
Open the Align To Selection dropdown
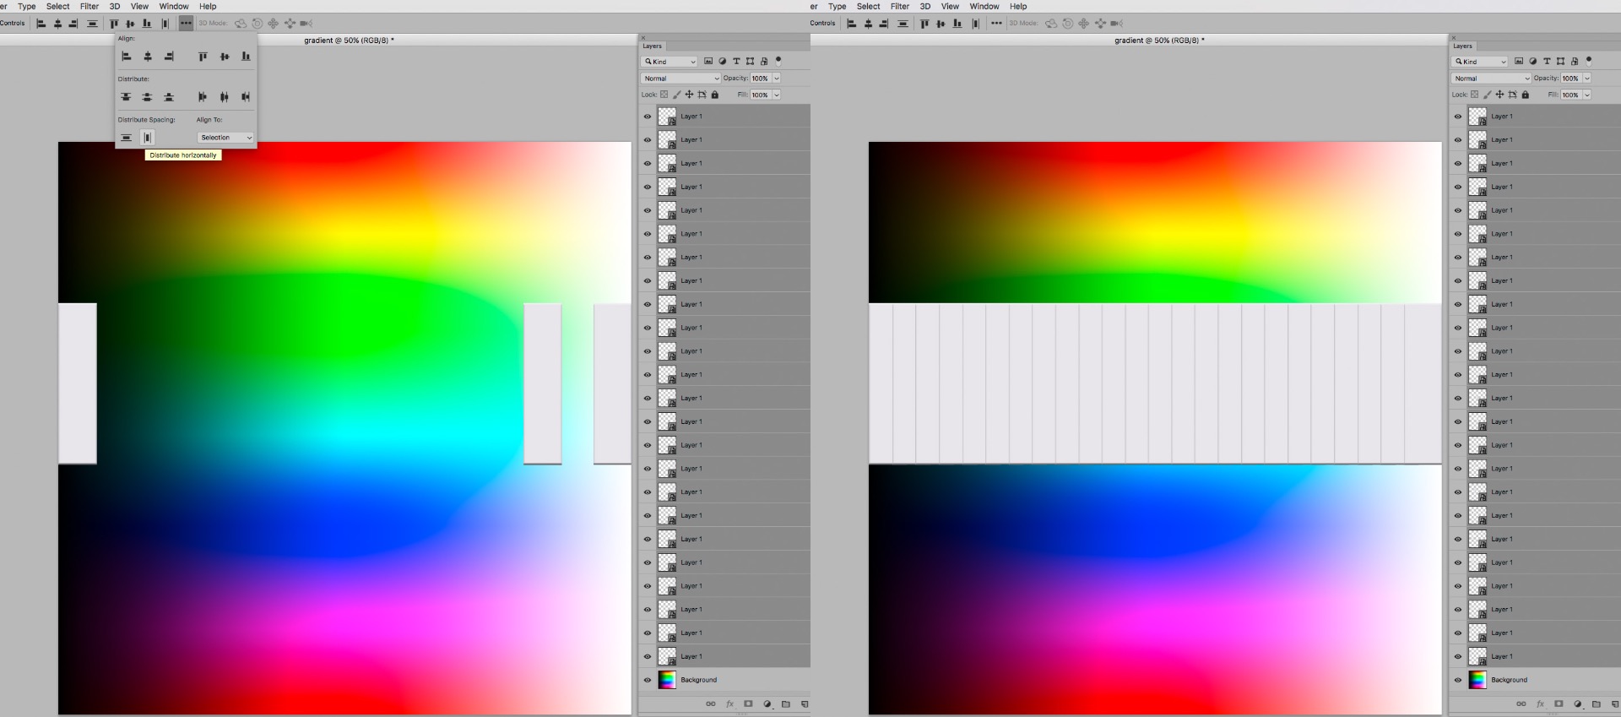pyautogui.click(x=225, y=138)
